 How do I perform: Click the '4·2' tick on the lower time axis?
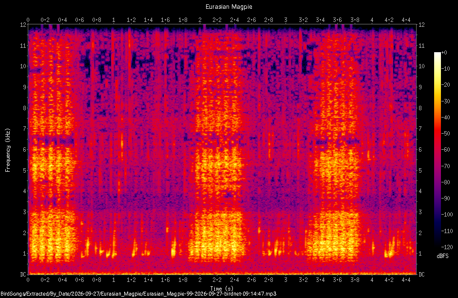[389, 280]
